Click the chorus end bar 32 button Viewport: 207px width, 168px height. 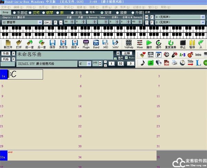click(x=120, y=64)
